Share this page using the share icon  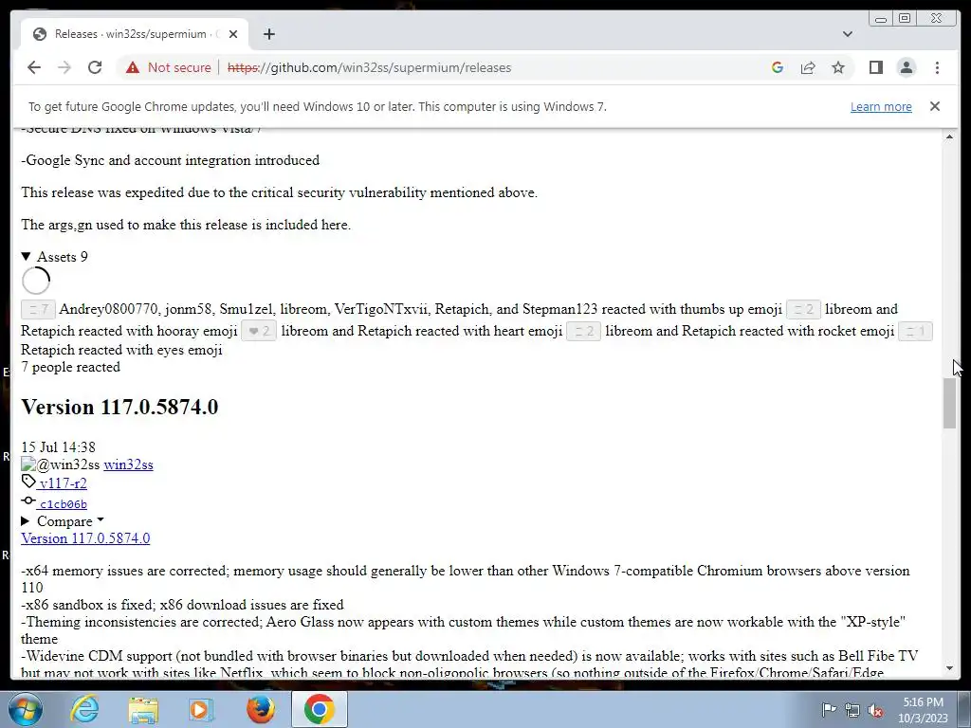point(808,67)
